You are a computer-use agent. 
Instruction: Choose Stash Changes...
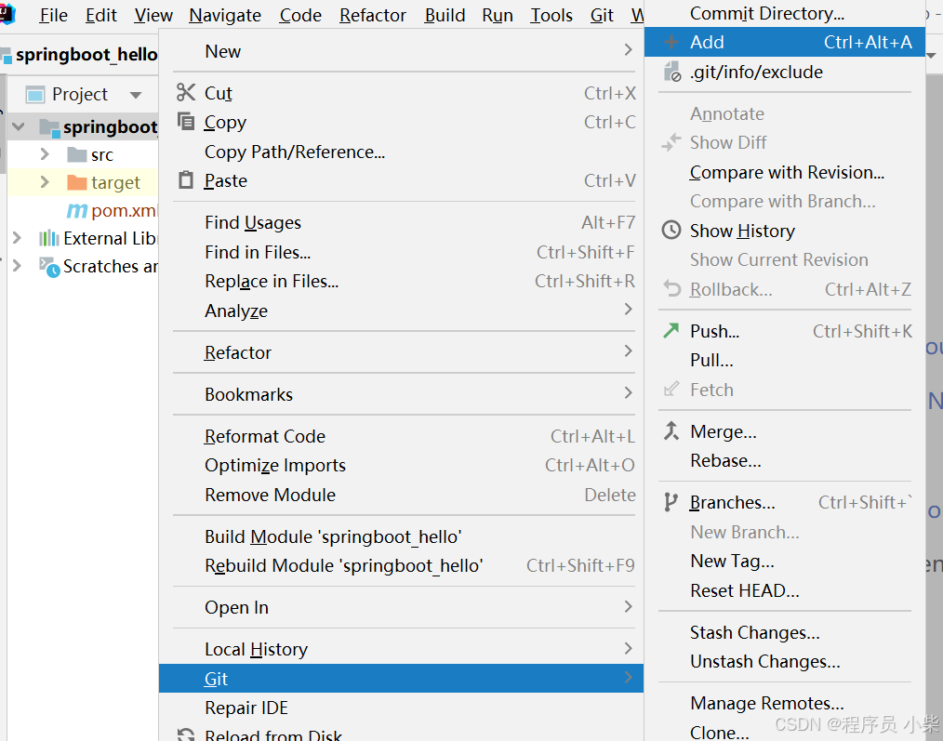(784, 632)
